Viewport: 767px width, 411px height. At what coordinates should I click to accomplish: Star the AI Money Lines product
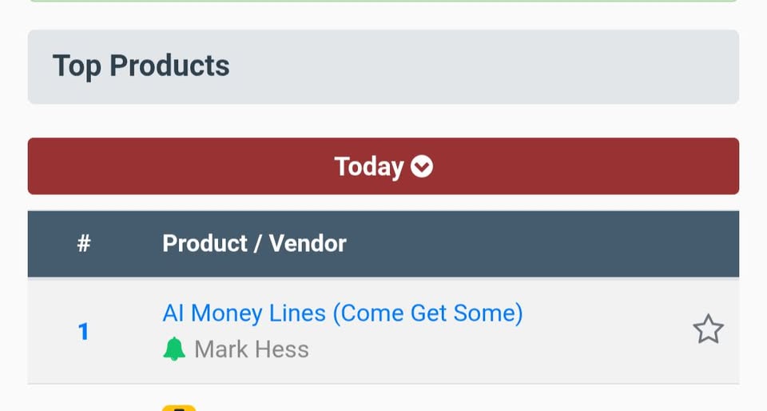708,329
